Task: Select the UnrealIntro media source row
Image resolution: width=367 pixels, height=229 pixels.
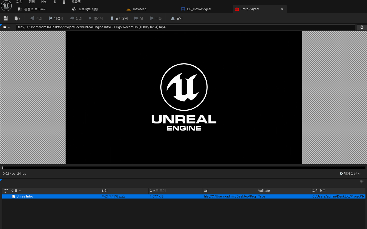Action: tap(184, 196)
